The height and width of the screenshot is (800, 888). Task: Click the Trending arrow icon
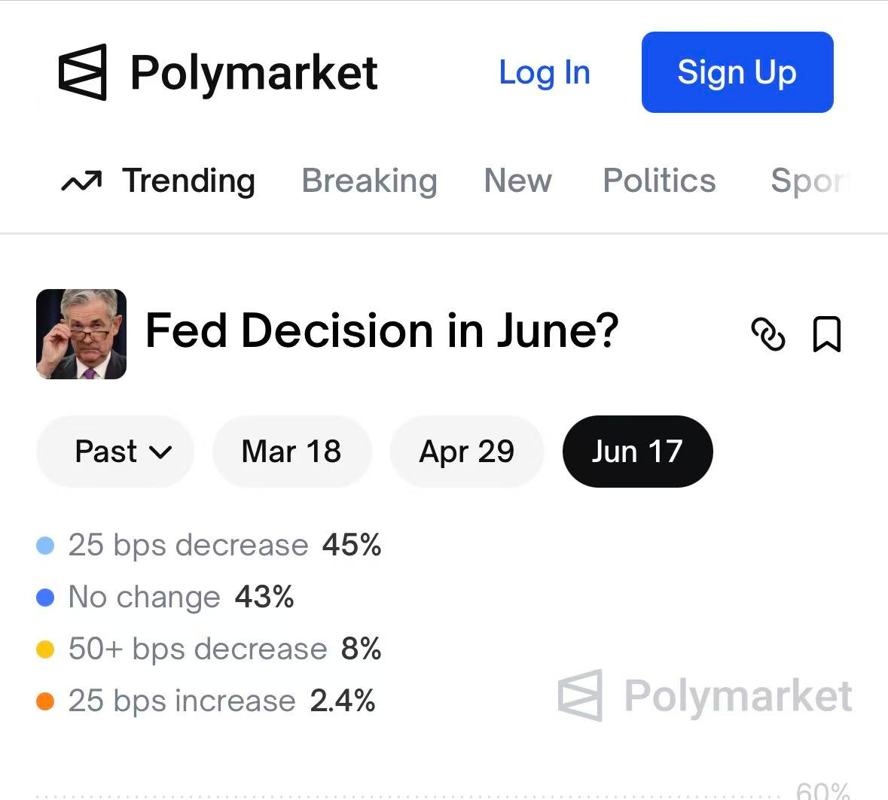(x=81, y=181)
